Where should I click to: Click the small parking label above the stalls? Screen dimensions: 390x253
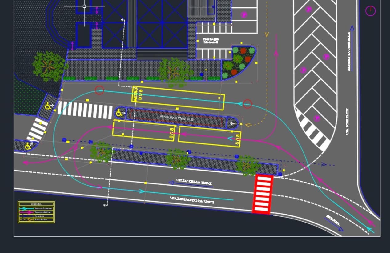point(210,41)
